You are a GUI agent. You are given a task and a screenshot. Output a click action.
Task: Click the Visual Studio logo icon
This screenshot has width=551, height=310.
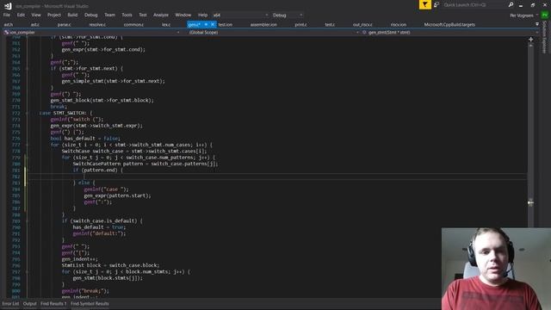pyautogui.click(x=8, y=6)
